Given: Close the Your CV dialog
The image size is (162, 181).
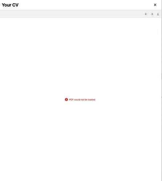Looking at the screenshot, I should coord(155,5).
